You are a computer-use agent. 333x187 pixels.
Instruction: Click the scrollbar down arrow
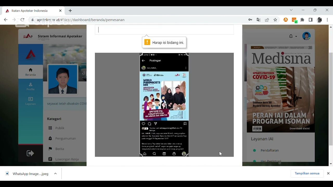[331, 164]
